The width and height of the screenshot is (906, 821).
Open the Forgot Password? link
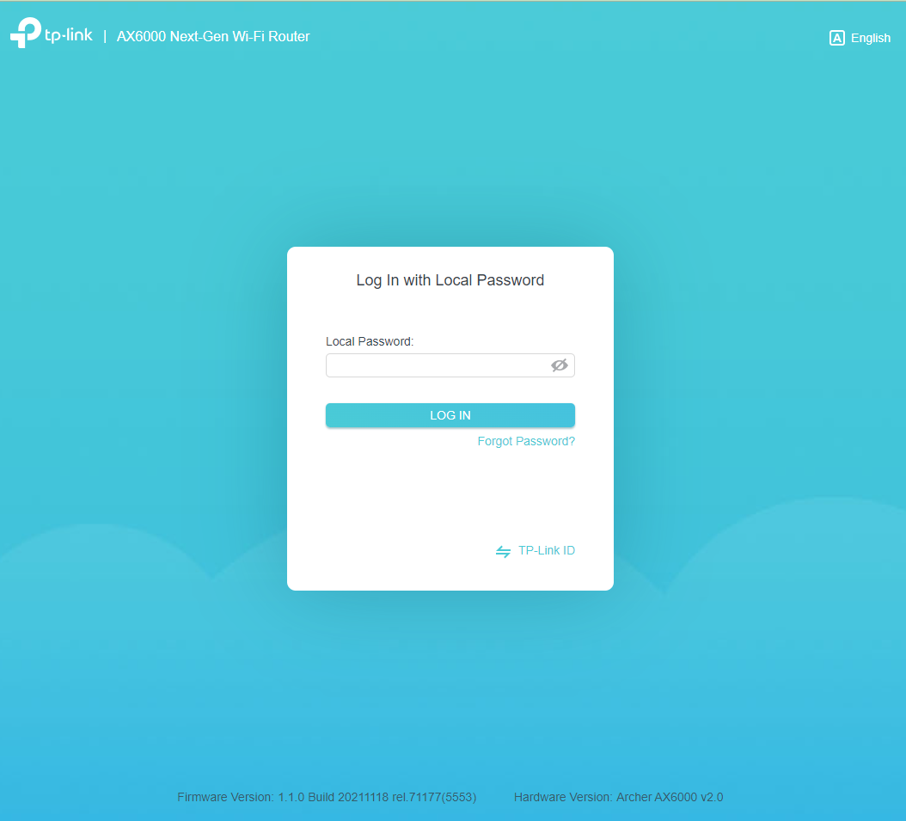(526, 441)
